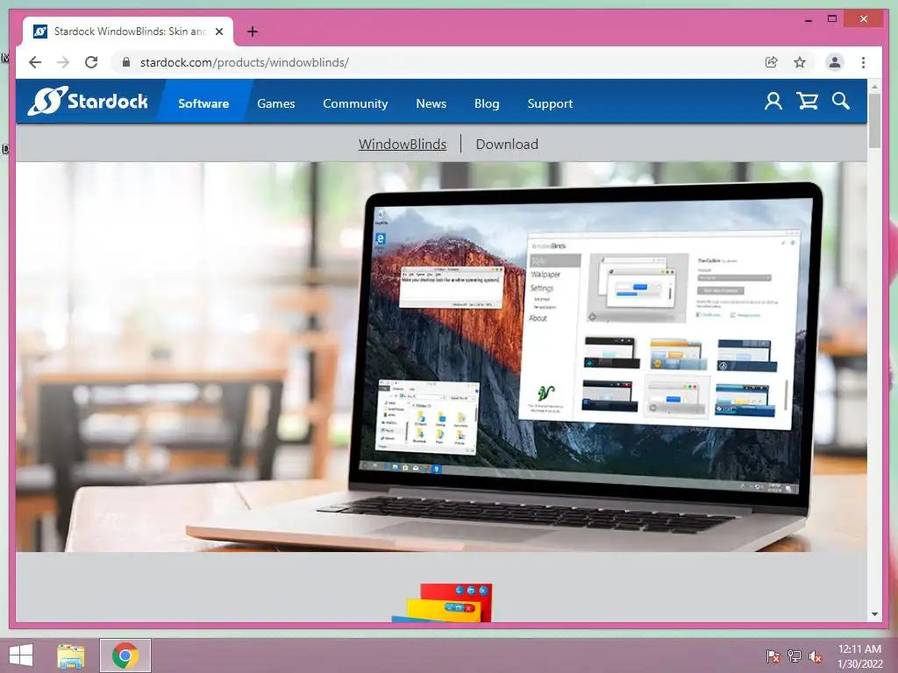Click the Chrome taskbar icon
The width and height of the screenshot is (898, 673).
click(125, 655)
